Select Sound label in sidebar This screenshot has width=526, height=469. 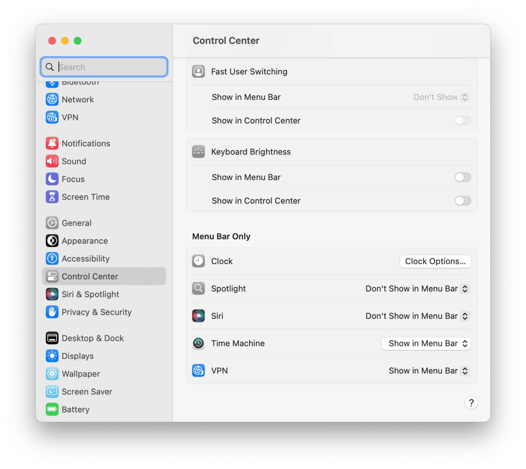click(x=74, y=161)
